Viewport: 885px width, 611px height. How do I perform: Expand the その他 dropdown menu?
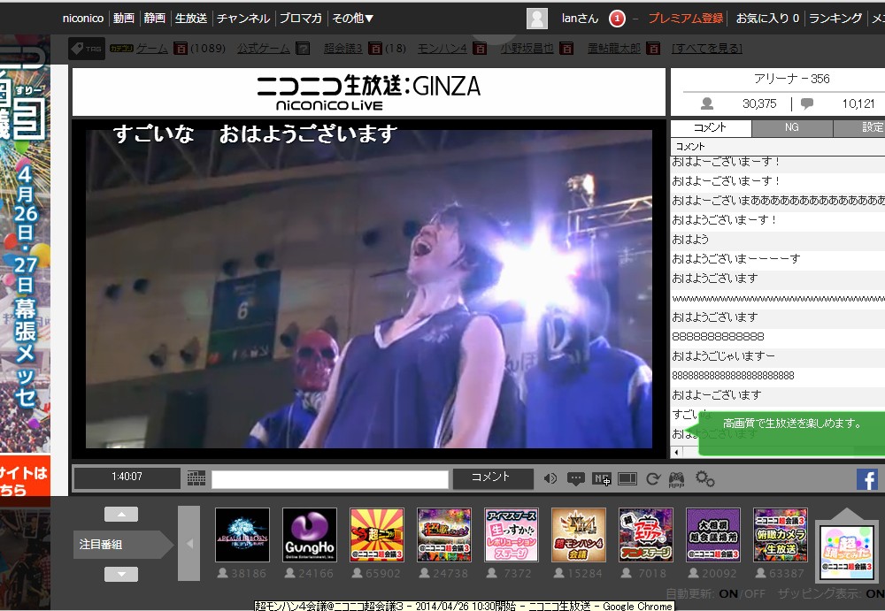coord(353,18)
